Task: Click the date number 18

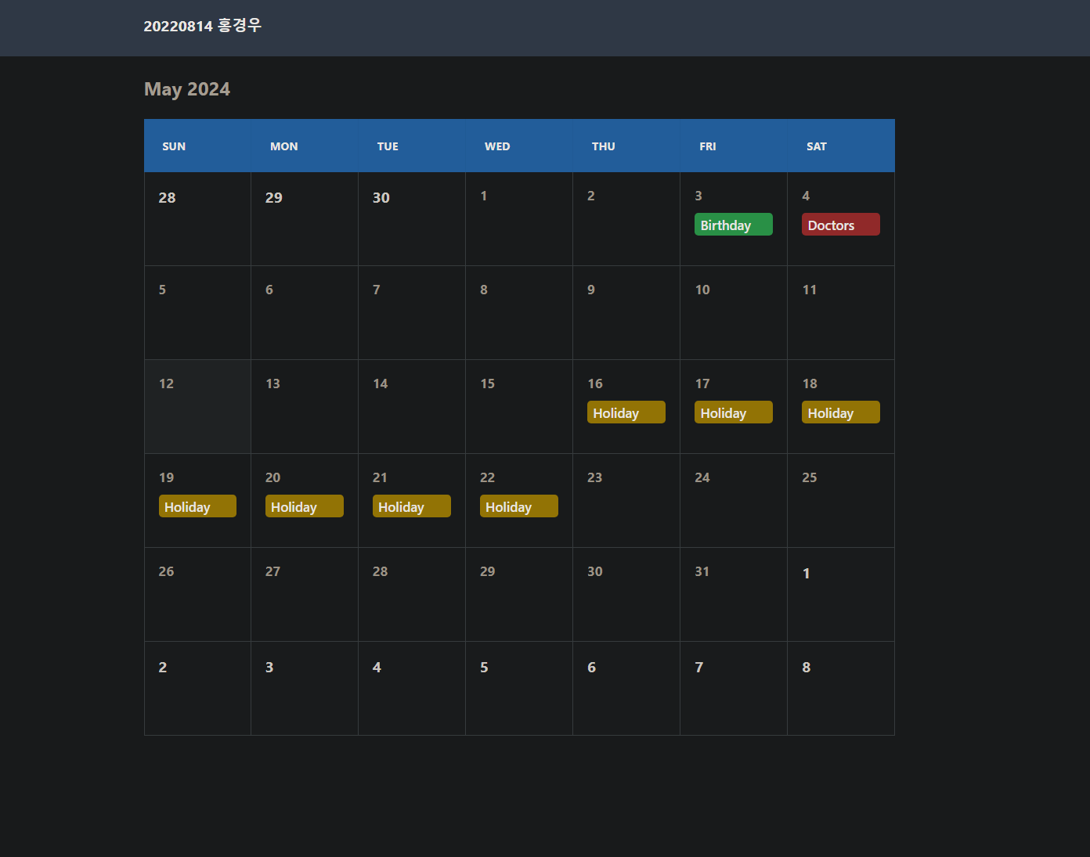Action: point(810,383)
